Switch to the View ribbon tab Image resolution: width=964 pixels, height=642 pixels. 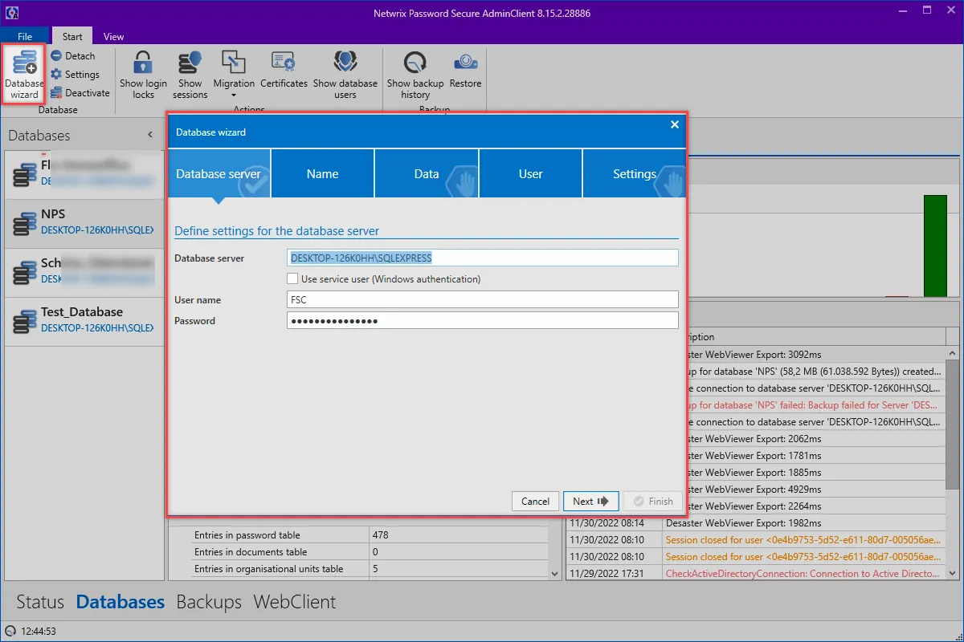[114, 36]
